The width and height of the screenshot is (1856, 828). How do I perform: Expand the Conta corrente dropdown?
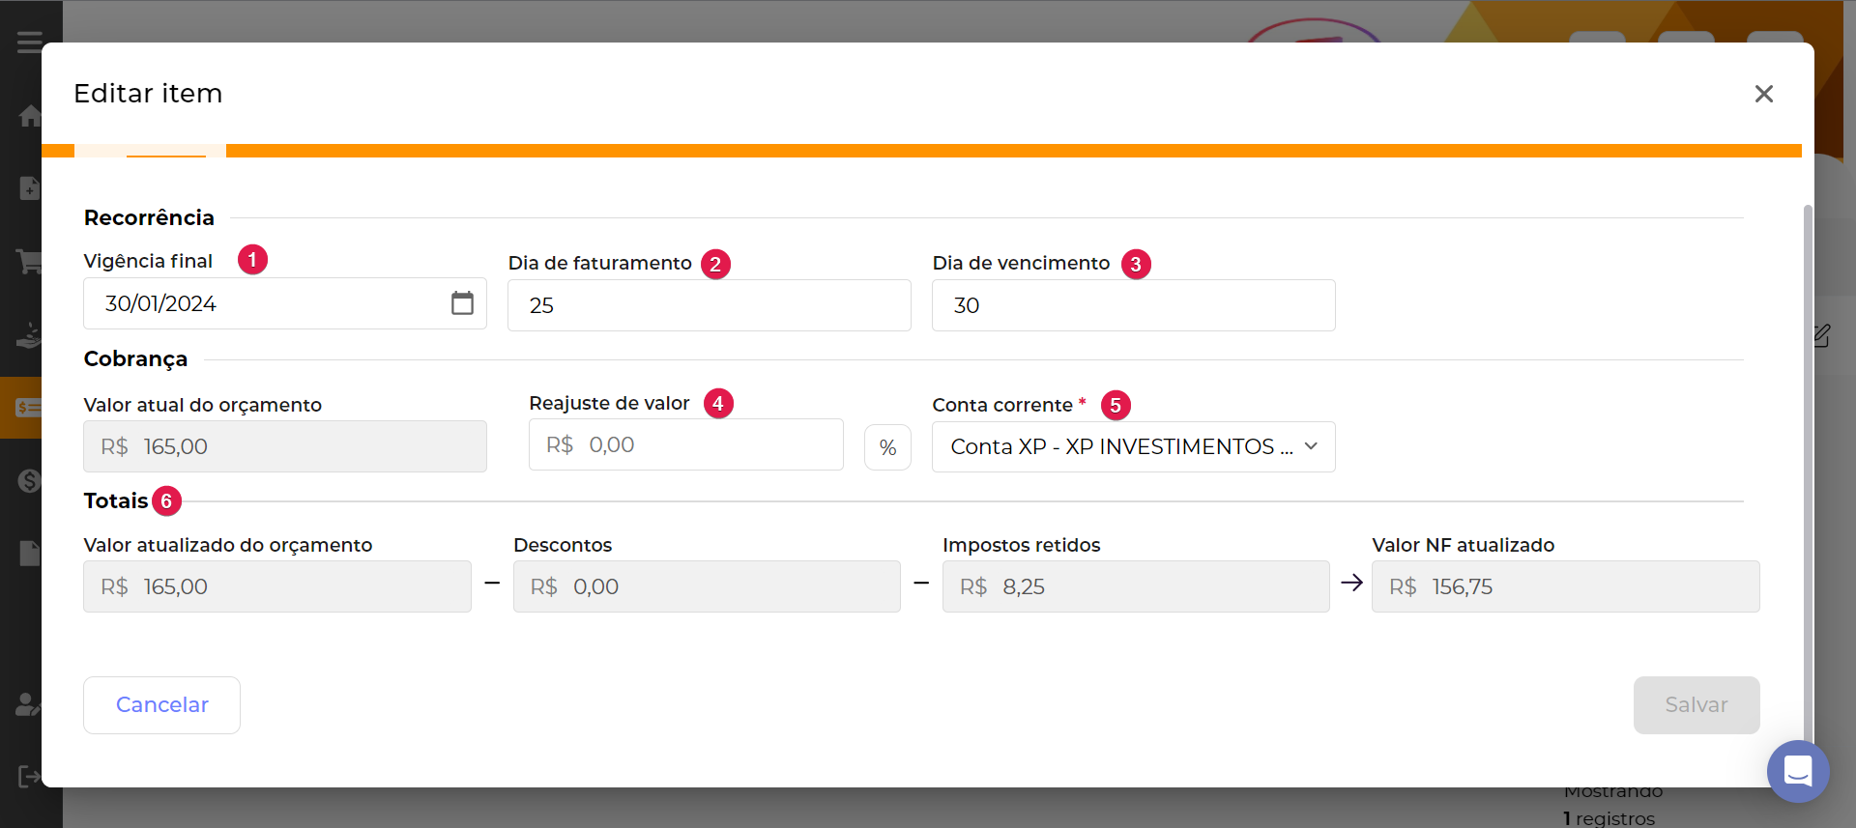point(1133,447)
